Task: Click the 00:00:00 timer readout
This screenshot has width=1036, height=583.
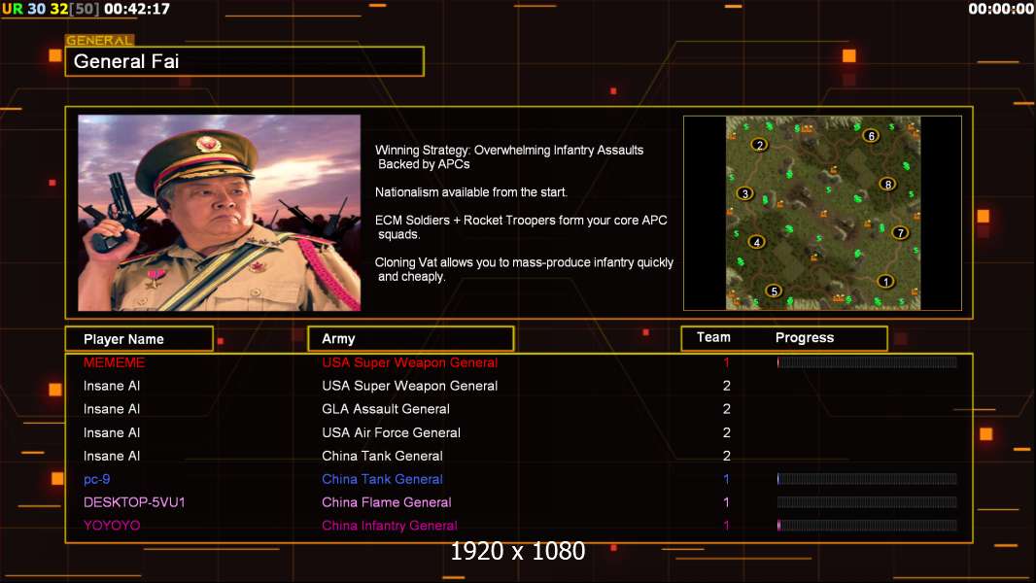Action: (x=1001, y=10)
